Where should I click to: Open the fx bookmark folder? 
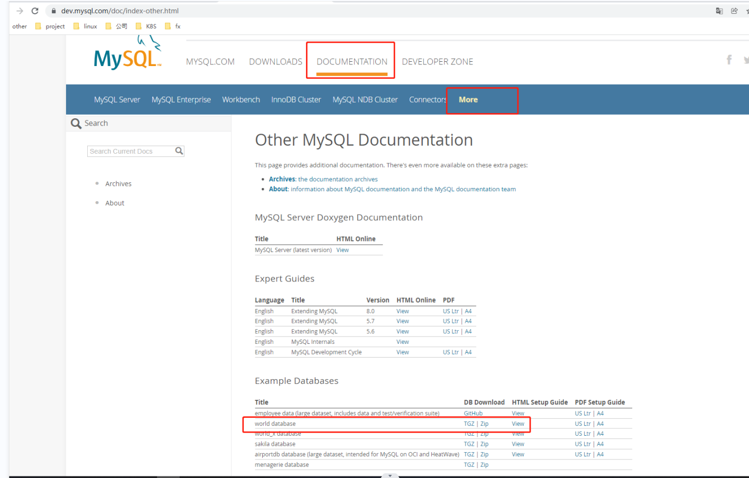coord(173,26)
